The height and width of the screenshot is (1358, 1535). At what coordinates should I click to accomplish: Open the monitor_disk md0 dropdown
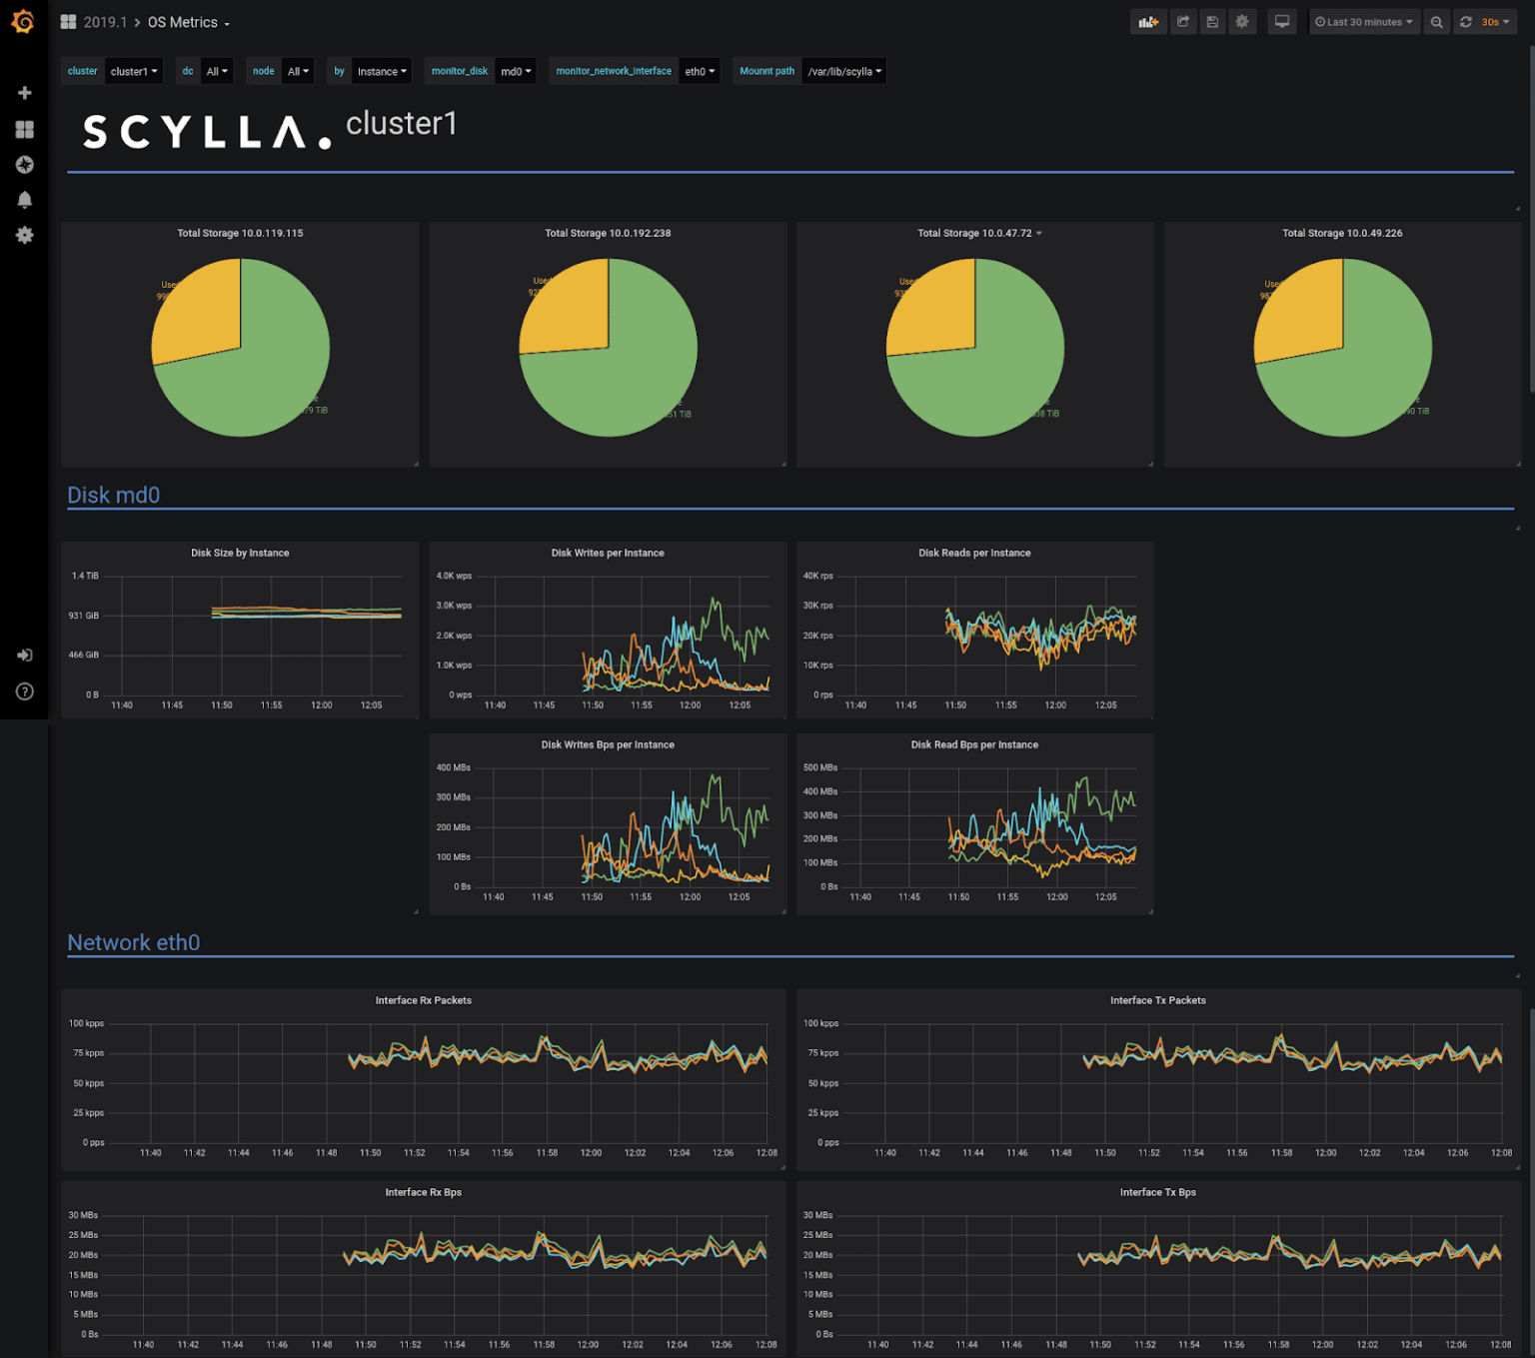click(516, 71)
